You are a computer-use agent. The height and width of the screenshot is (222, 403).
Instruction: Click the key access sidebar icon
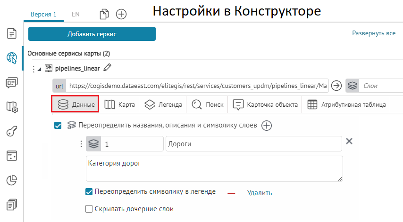[x=12, y=132]
